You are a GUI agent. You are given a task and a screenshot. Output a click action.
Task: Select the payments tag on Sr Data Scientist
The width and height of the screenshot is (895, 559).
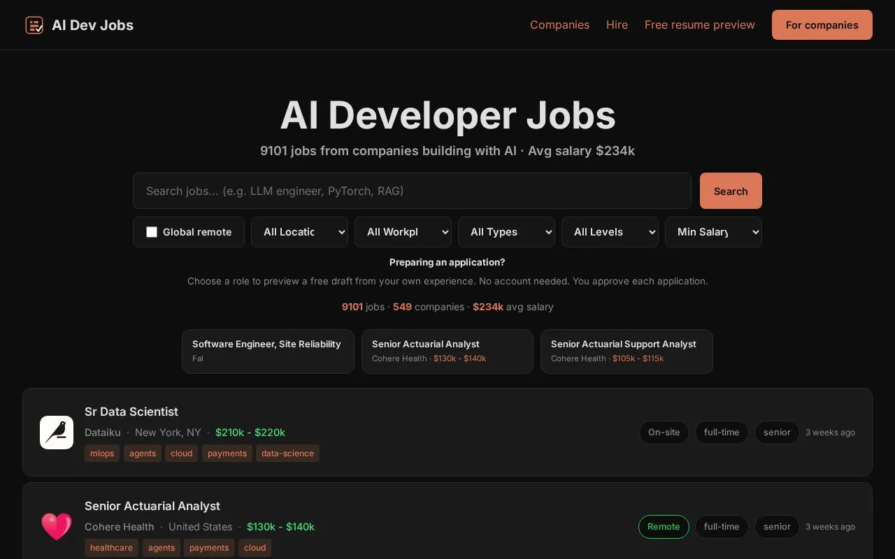227,453
